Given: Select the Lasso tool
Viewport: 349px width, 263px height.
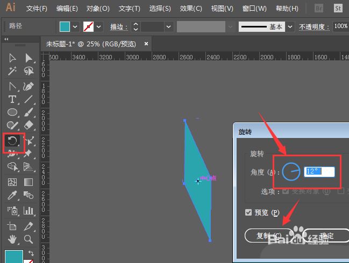Looking at the screenshot, I should pyautogui.click(x=29, y=71).
